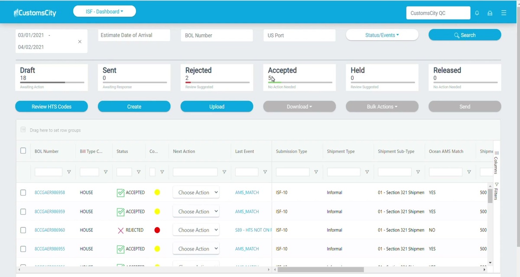Select the row checkbox for 8CCGAER986955
Image resolution: width=520 pixels, height=277 pixels.
click(x=23, y=249)
